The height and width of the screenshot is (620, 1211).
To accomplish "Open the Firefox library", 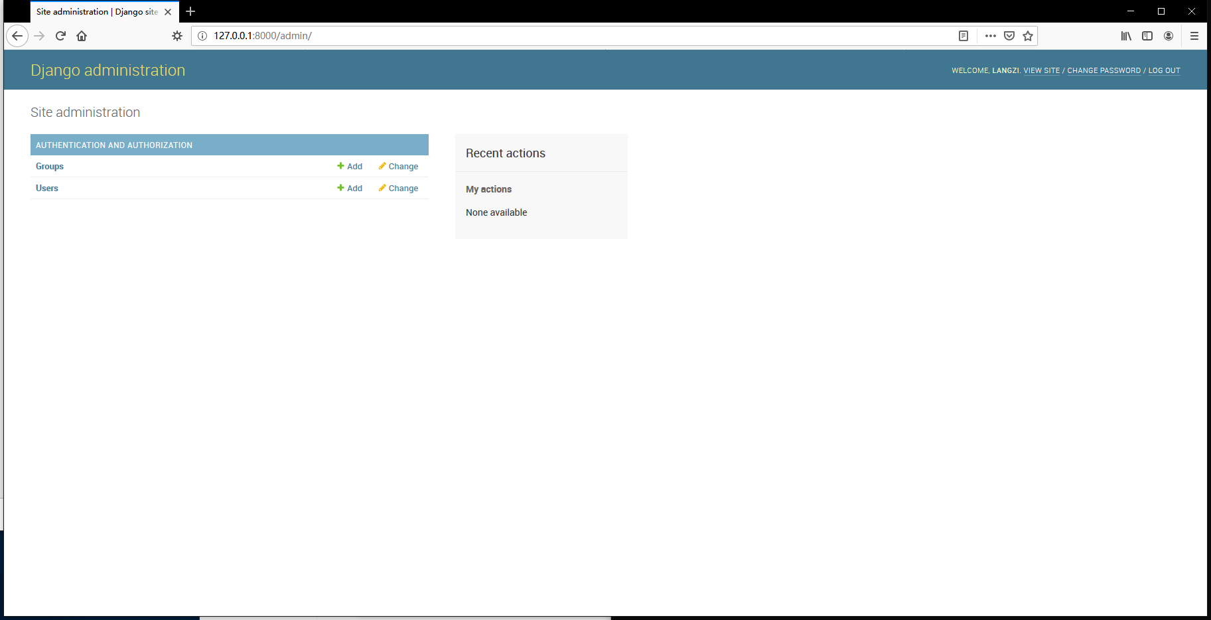I will click(x=1126, y=36).
